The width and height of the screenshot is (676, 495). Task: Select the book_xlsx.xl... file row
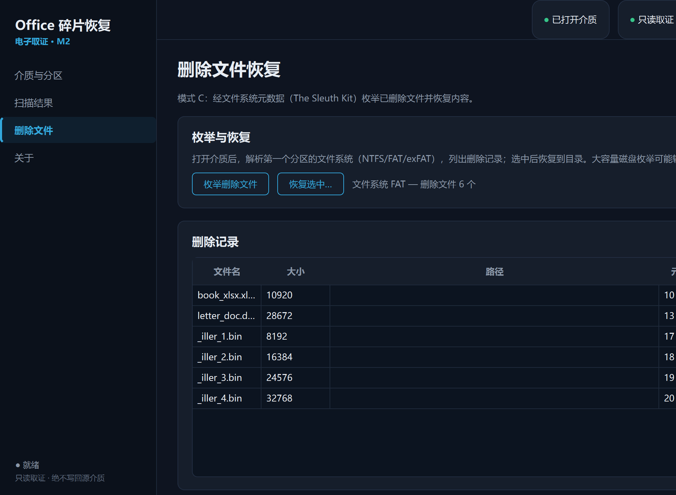(227, 295)
